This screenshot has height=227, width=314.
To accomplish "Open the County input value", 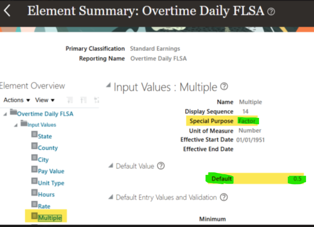I will coord(48,148).
